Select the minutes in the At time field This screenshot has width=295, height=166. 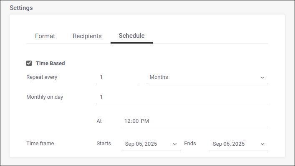(135, 121)
